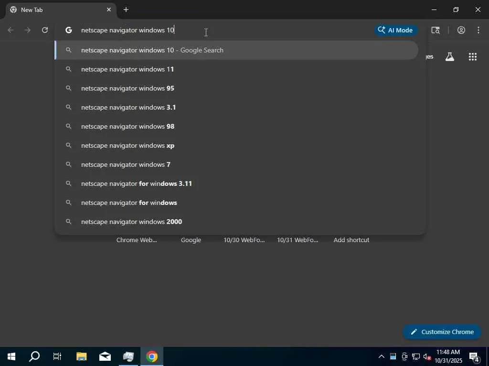
Task: Select suggestion 'netscape navigator windows 2000'
Action: [236, 222]
